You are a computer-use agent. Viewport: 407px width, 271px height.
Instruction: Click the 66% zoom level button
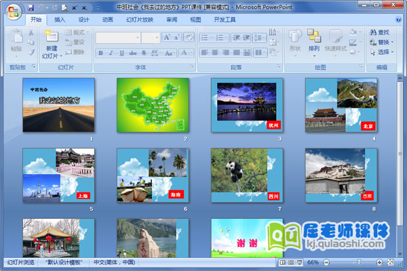[x=313, y=262]
